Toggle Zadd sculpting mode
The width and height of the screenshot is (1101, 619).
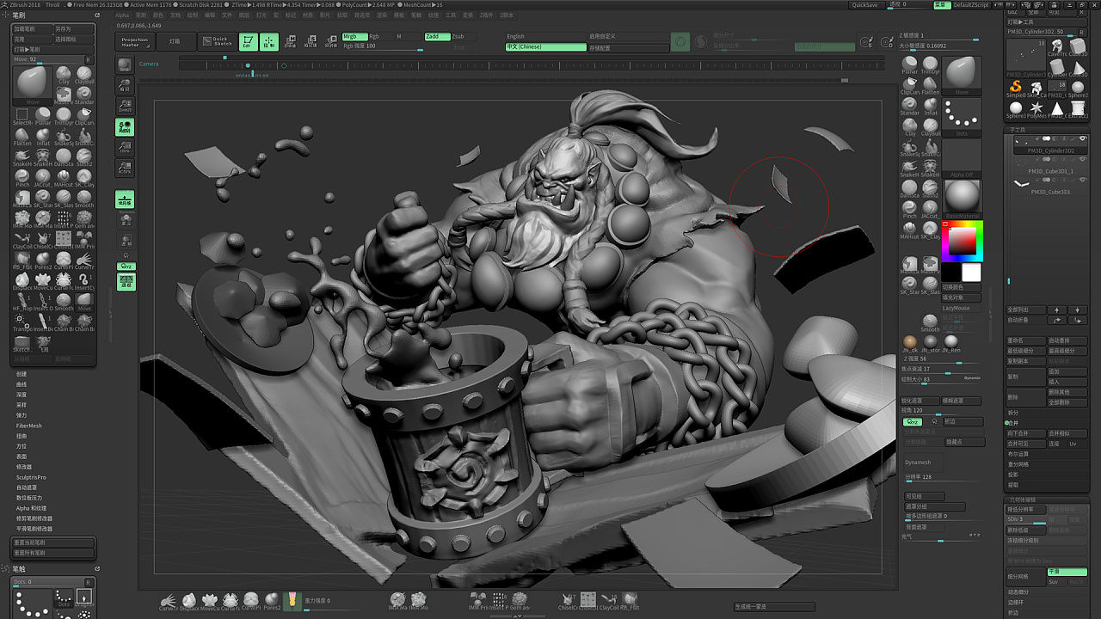436,37
